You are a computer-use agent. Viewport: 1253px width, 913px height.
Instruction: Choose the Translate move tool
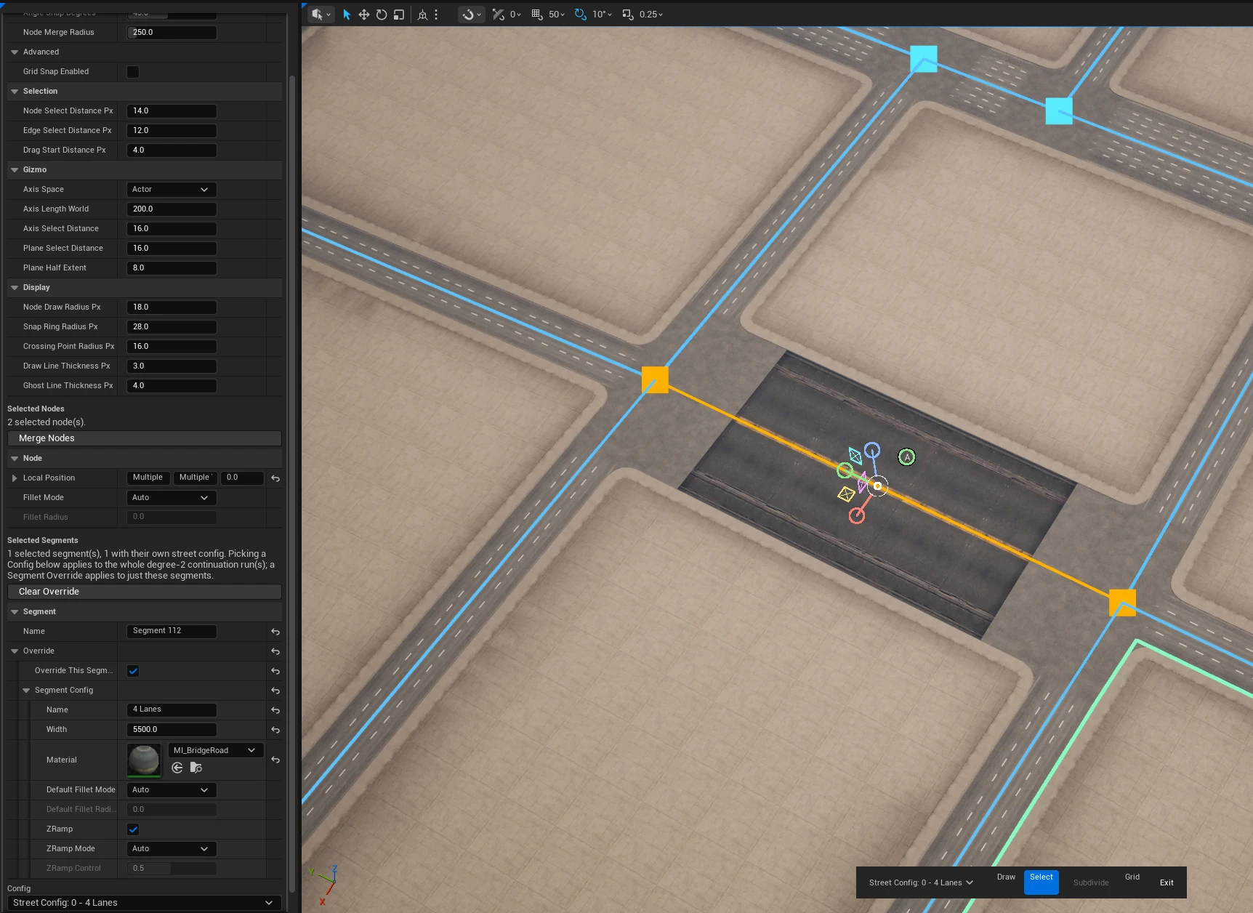(364, 15)
